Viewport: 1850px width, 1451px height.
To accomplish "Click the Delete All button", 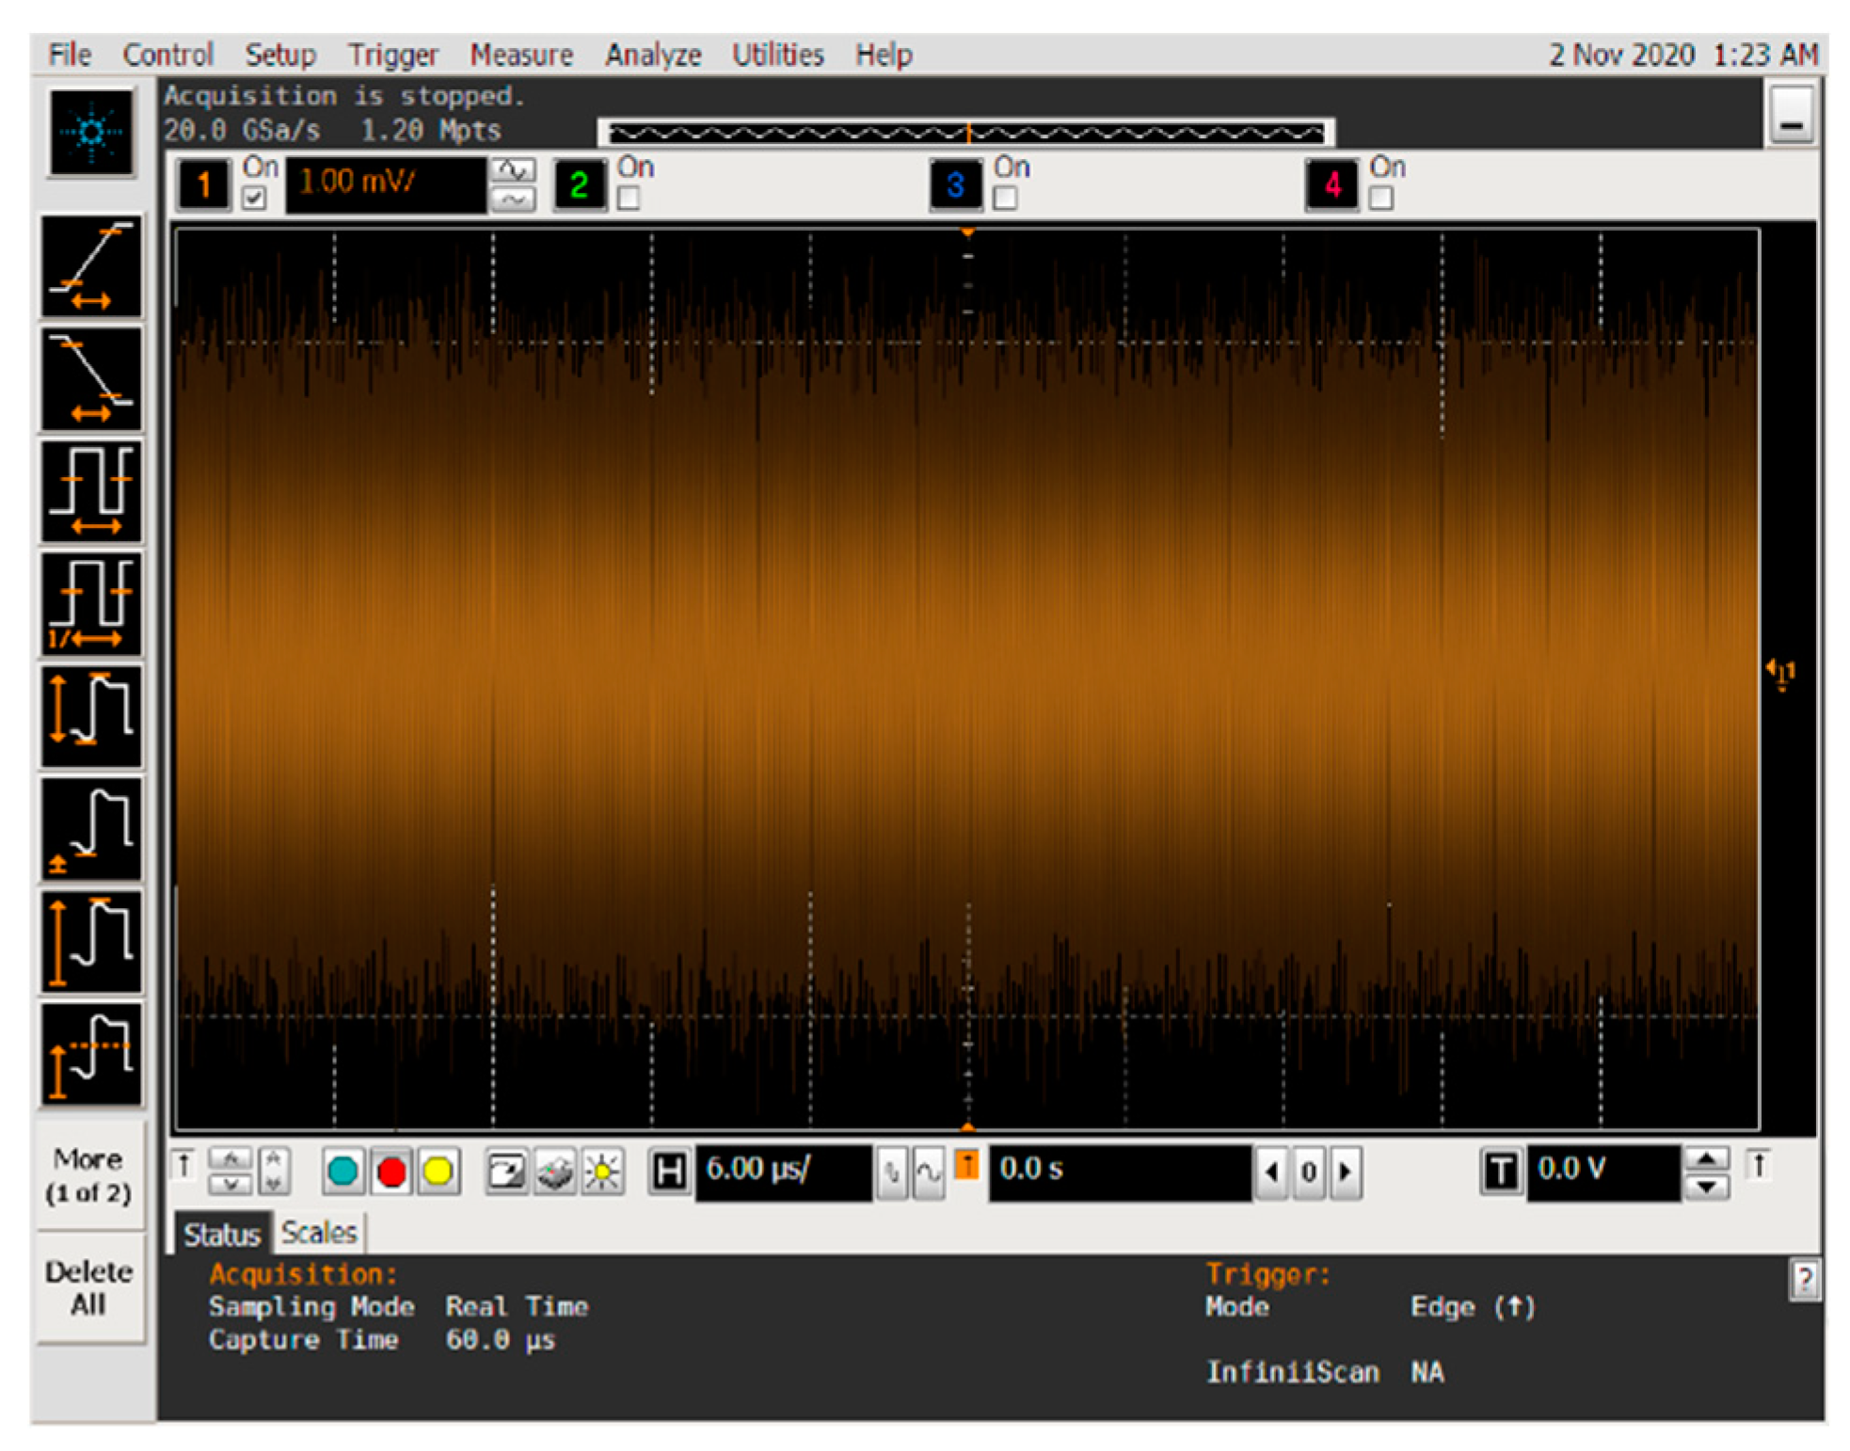I will 89,1288.
